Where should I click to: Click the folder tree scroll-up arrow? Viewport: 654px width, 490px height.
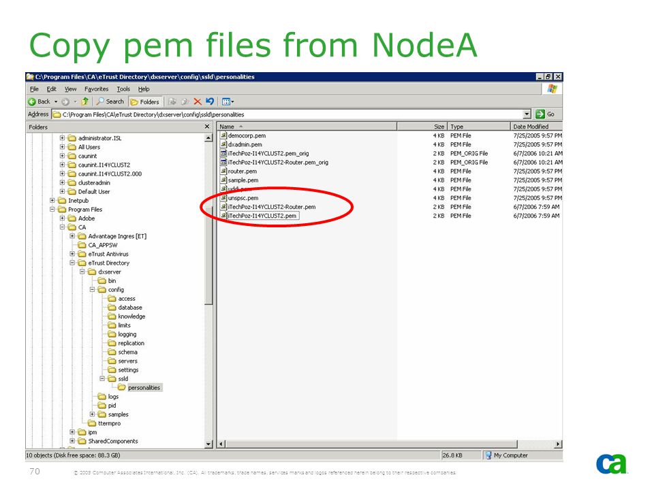208,138
